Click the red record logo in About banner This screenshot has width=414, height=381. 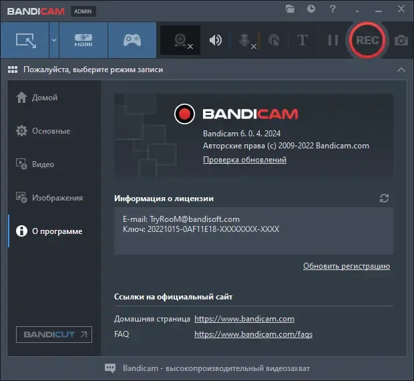[x=184, y=114]
